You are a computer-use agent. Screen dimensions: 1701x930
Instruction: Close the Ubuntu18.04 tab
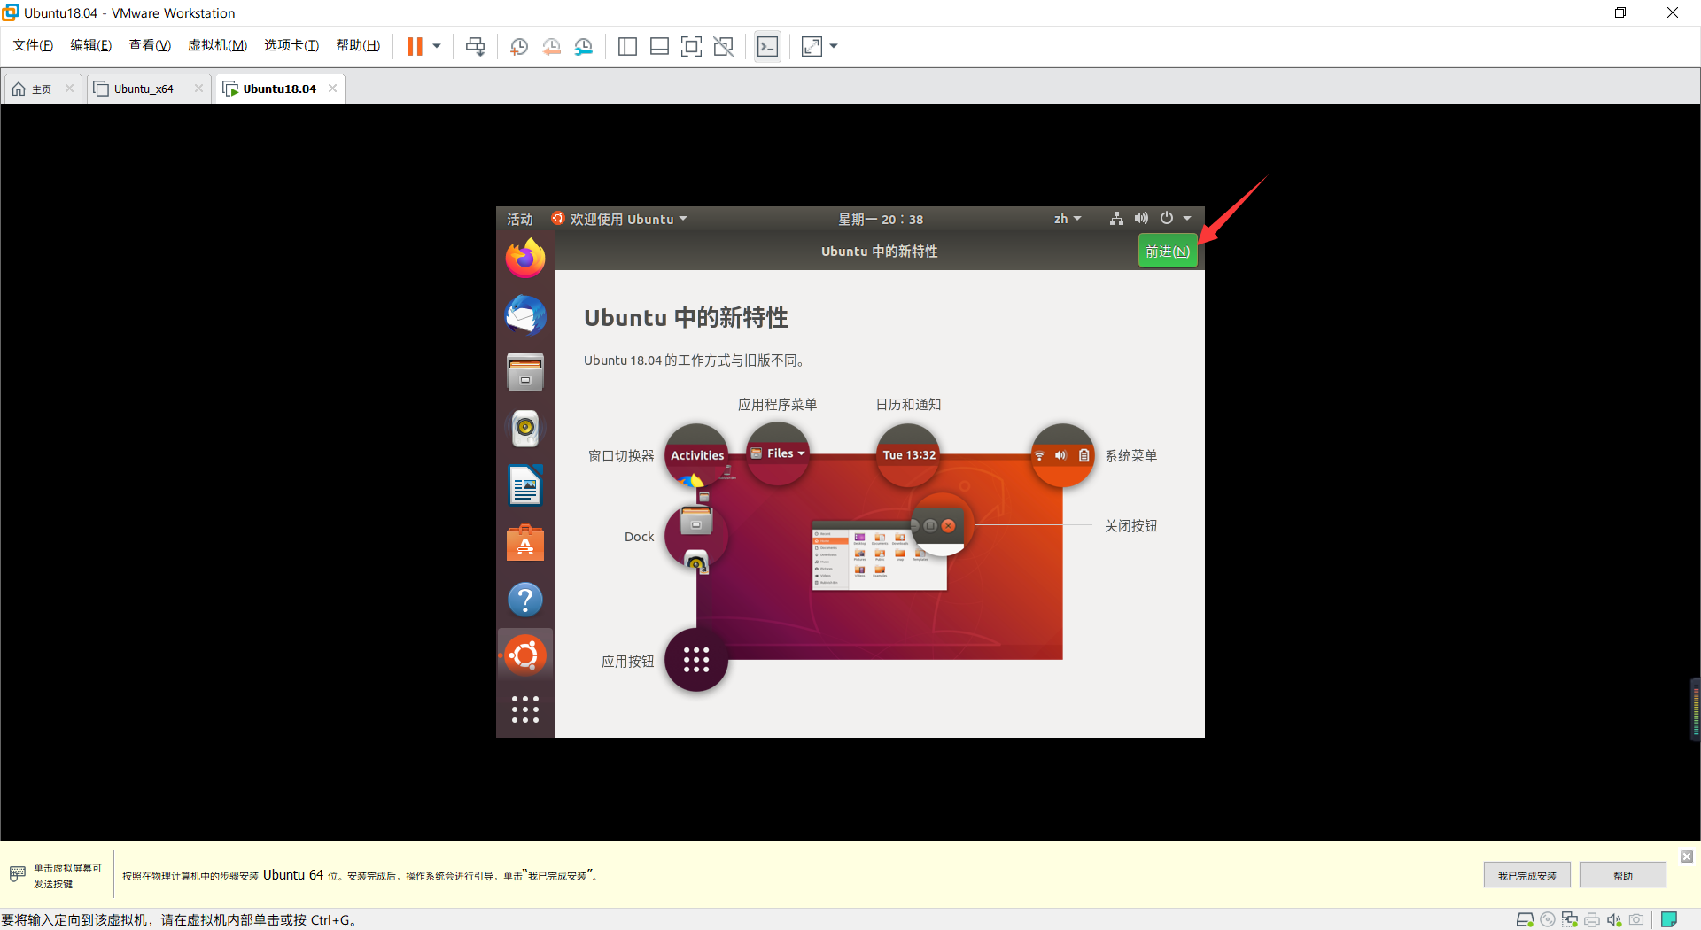point(332,88)
